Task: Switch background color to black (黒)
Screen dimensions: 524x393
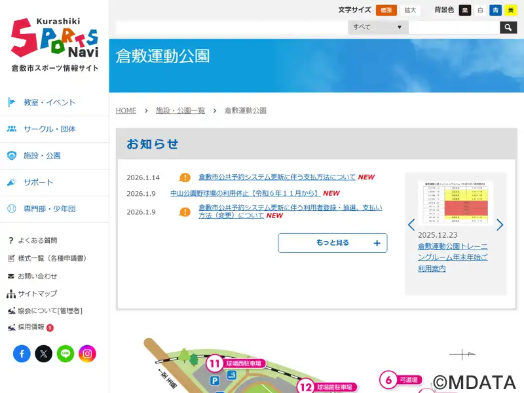Action: coord(465,10)
